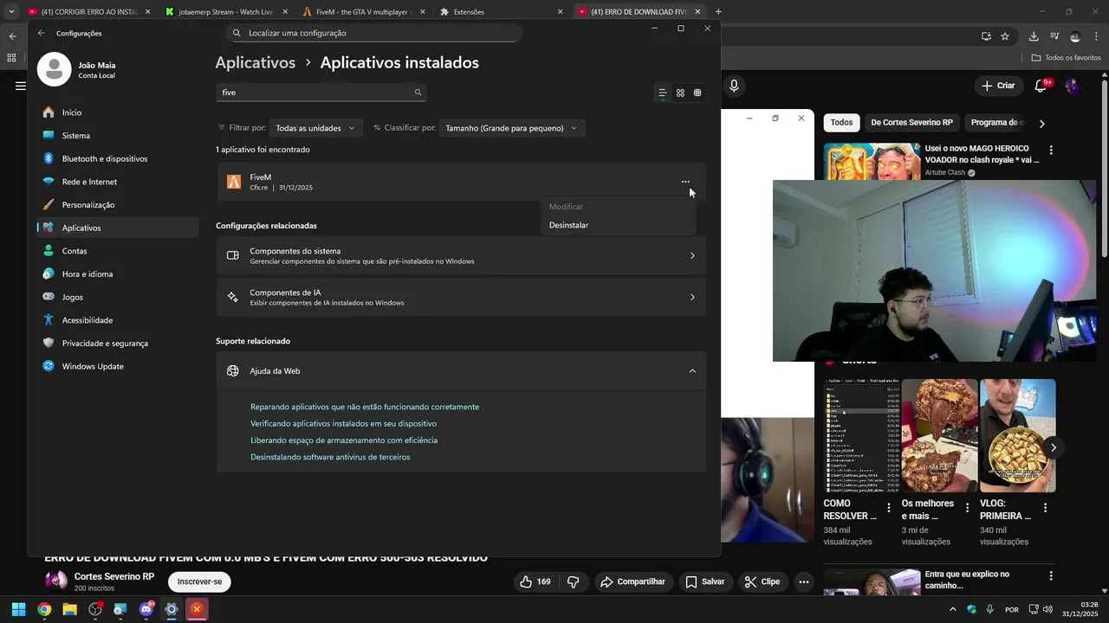This screenshot has height=623, width=1109.
Task: Show more filter chips with right arrow
Action: click(x=1041, y=124)
